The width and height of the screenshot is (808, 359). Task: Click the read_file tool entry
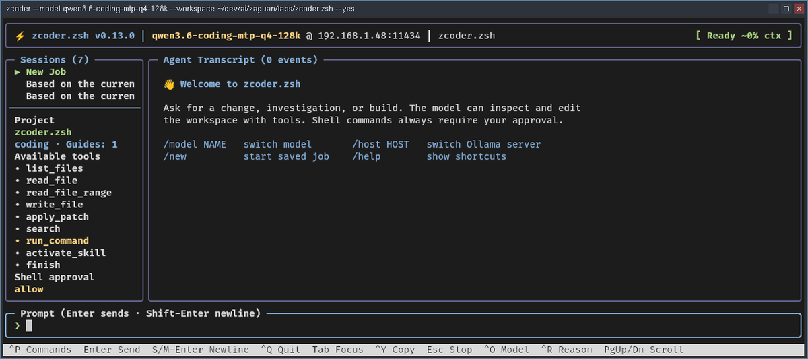click(x=52, y=181)
